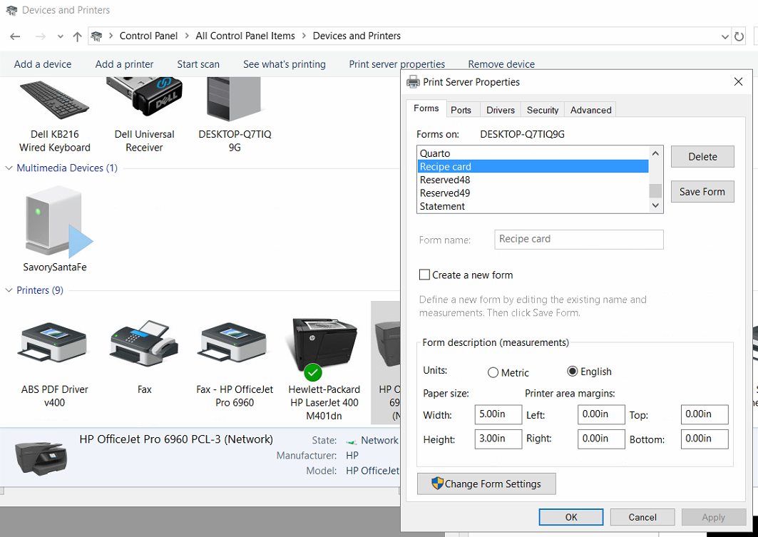Expand the breadcrumb arrow after All Control Panel Items
This screenshot has height=537, width=758.
coord(304,36)
